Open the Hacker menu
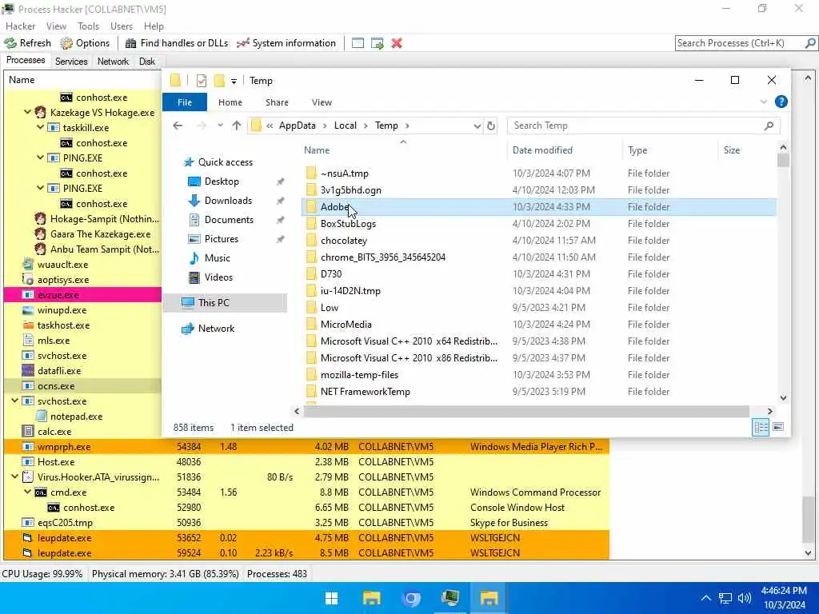This screenshot has width=819, height=614. (x=20, y=26)
